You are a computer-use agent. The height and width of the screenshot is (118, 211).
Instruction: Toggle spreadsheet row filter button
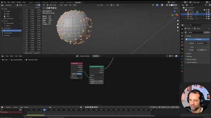(39, 5)
